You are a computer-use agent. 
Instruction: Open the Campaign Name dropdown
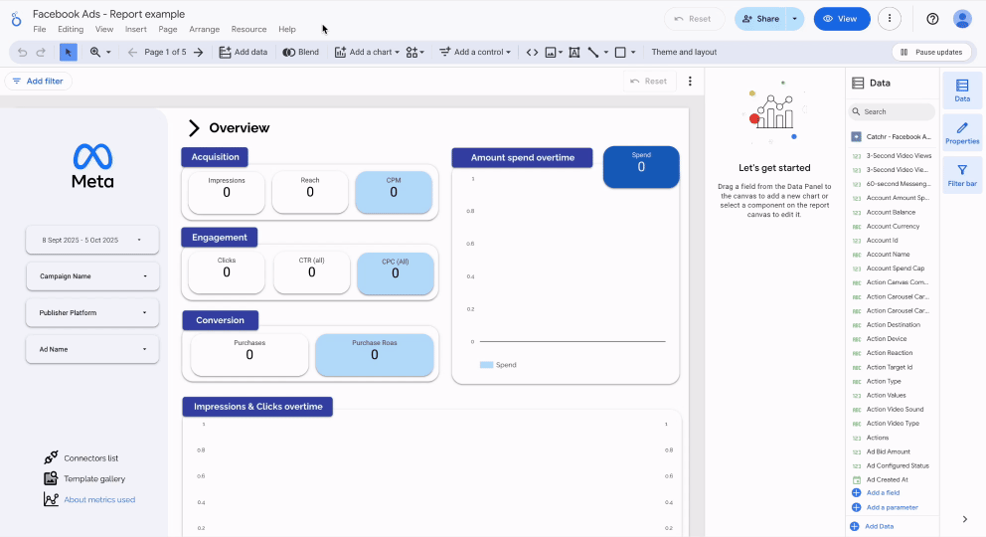pyautogui.click(x=91, y=276)
